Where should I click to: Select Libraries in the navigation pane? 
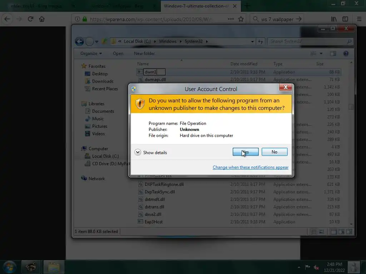coord(96,104)
